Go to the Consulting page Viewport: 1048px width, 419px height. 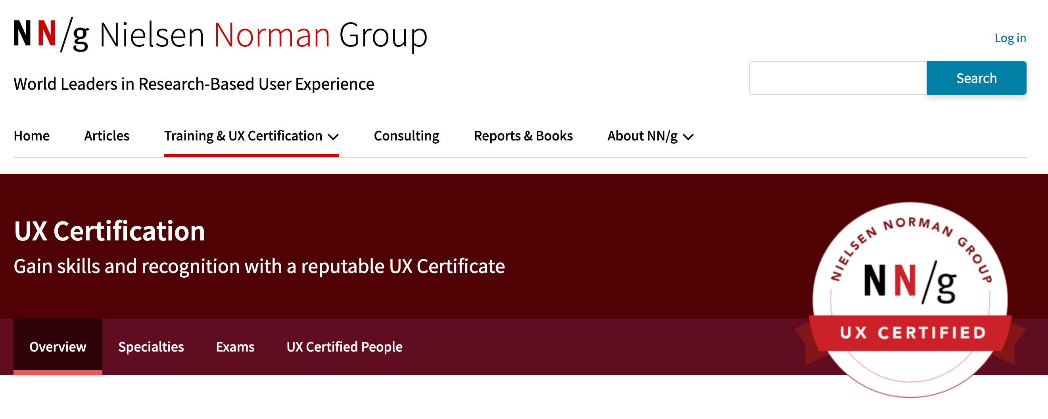point(407,136)
